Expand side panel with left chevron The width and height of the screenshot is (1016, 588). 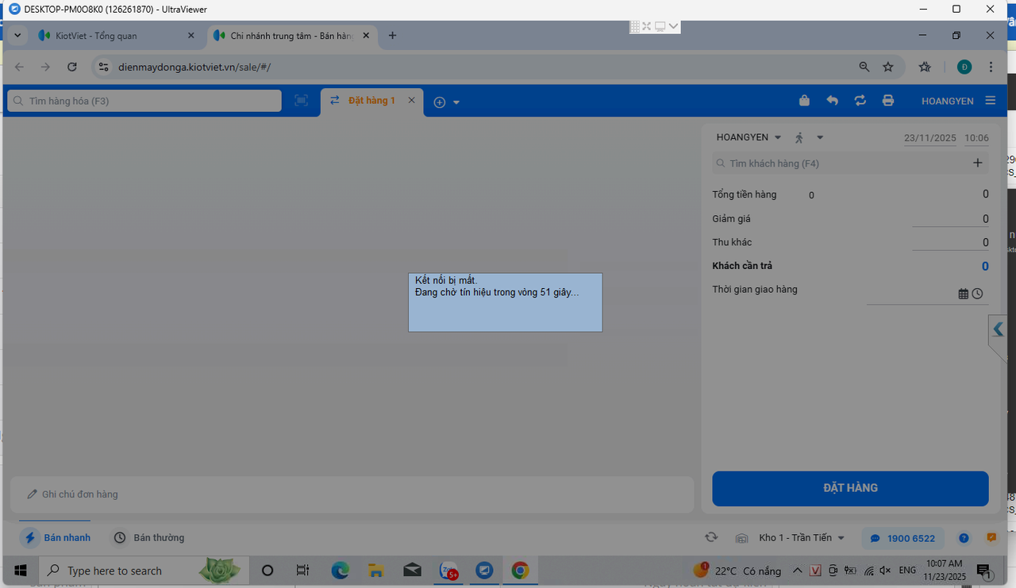point(999,329)
